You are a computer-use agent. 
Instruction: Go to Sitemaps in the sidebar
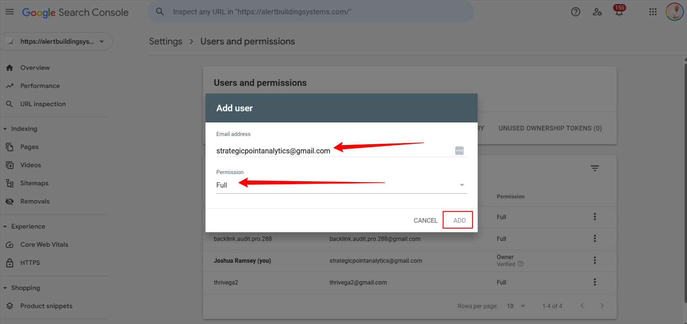(34, 183)
